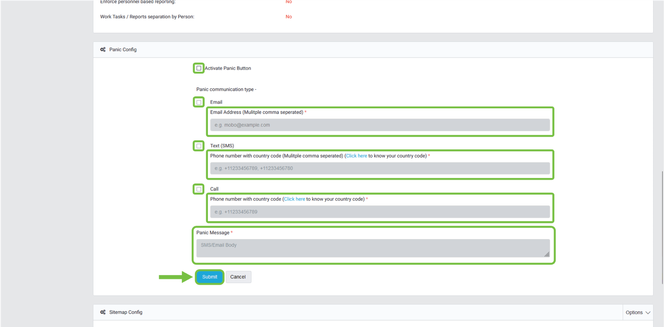Tick the Email communication checkbox
This screenshot has width=664, height=327.
click(x=199, y=102)
